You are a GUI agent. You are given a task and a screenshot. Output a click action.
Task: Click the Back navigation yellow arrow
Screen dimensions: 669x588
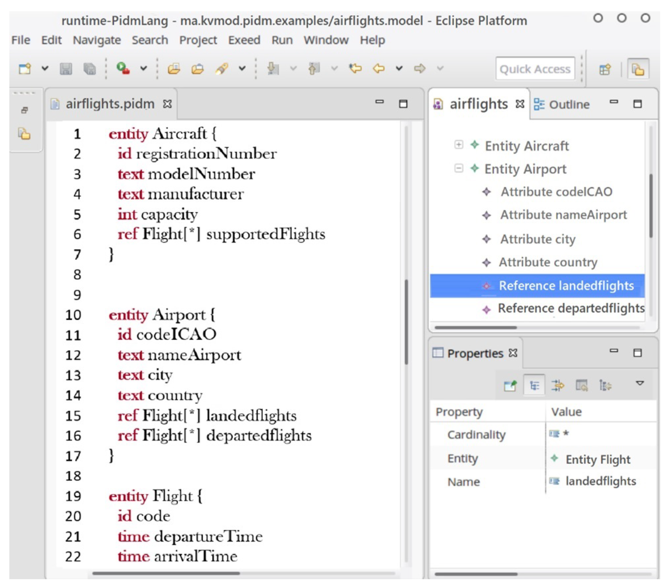pyautogui.click(x=379, y=68)
